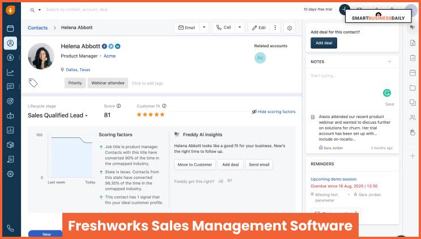Click Move to Customer button
The width and height of the screenshot is (421, 239).
pos(195,165)
